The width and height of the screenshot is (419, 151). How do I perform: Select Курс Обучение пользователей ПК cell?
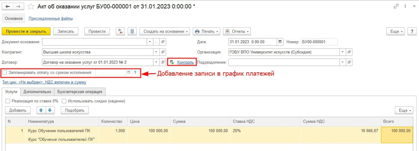pyautogui.click(x=62, y=131)
